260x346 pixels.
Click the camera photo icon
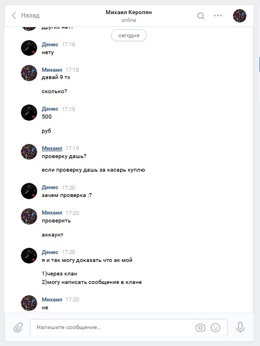tap(200, 328)
